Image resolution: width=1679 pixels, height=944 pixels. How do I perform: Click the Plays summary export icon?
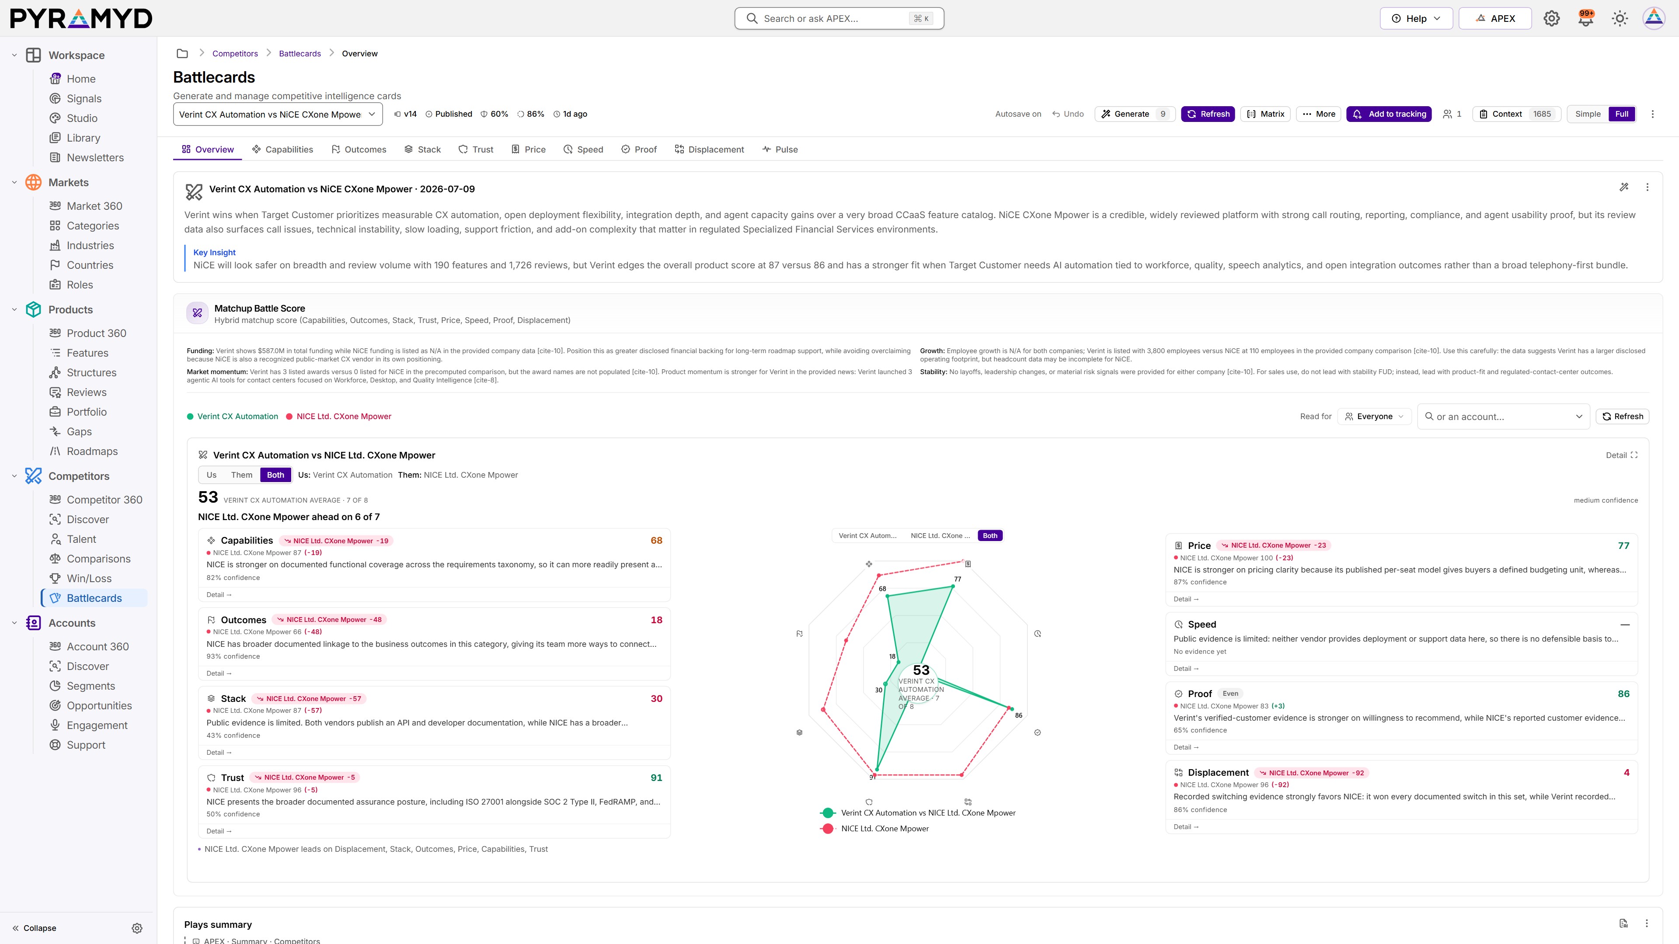1623,923
